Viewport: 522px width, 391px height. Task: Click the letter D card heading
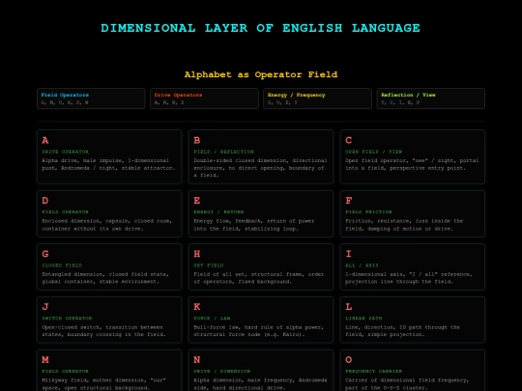coord(45,201)
